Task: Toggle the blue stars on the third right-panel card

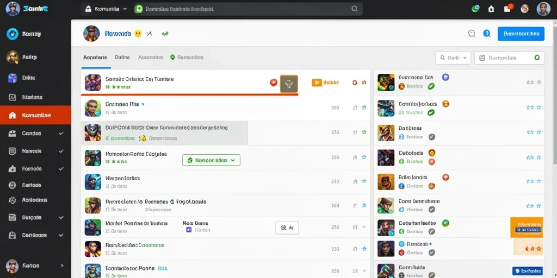Action: click(534, 132)
